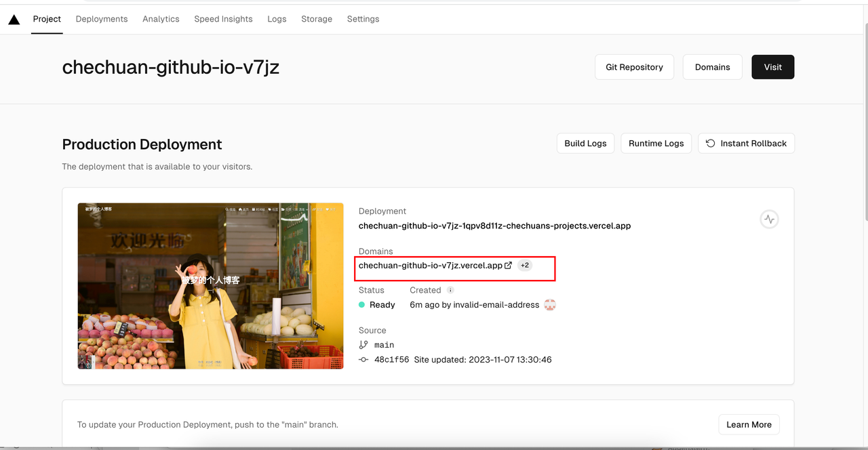Click the Git Repository button
The image size is (868, 450).
[x=635, y=67]
